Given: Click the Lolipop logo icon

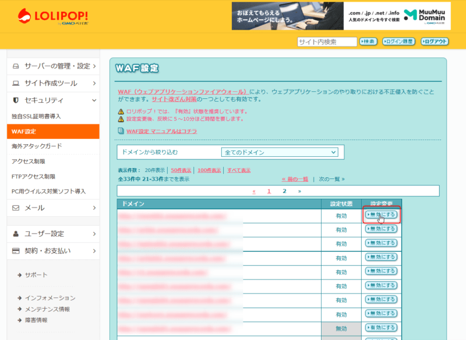Looking at the screenshot, I should click(x=26, y=15).
